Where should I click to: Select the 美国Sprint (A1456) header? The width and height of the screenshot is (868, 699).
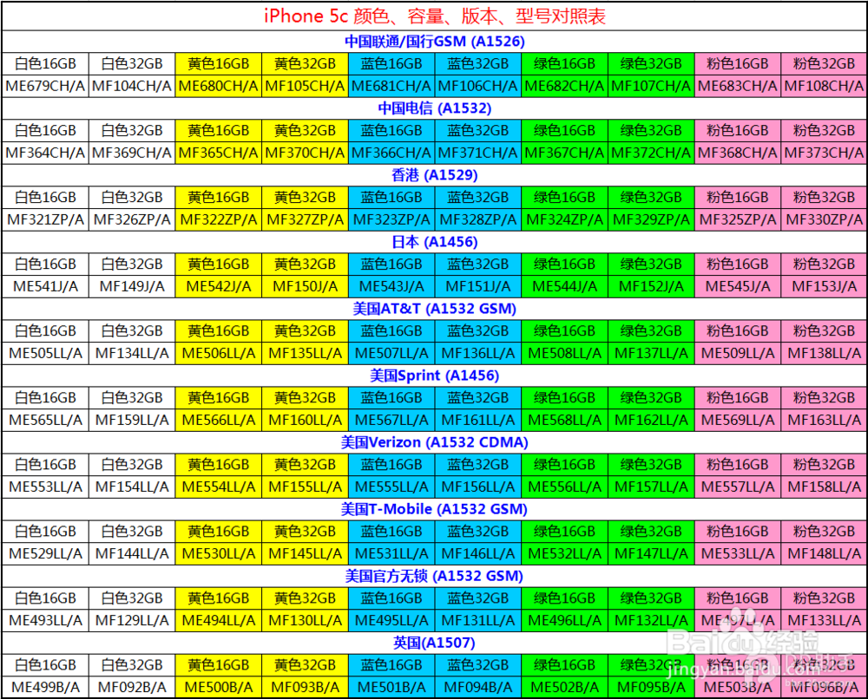tap(435, 376)
